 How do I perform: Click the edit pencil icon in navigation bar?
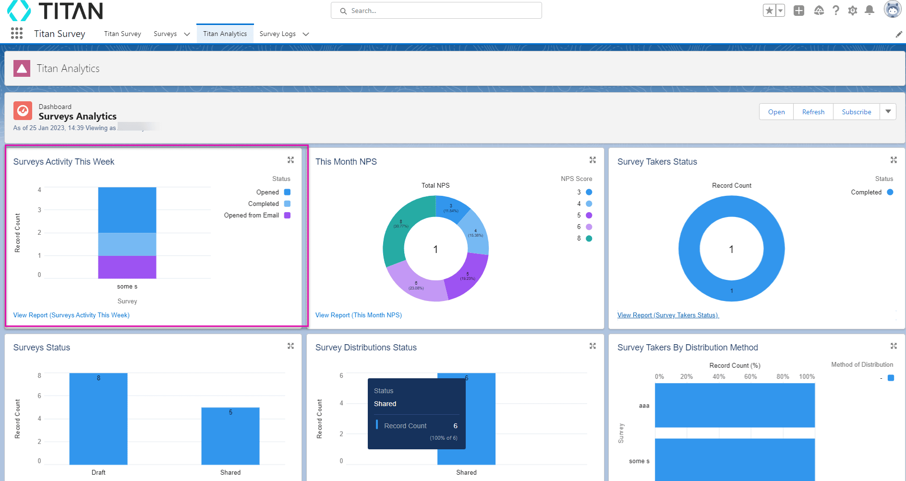[899, 34]
